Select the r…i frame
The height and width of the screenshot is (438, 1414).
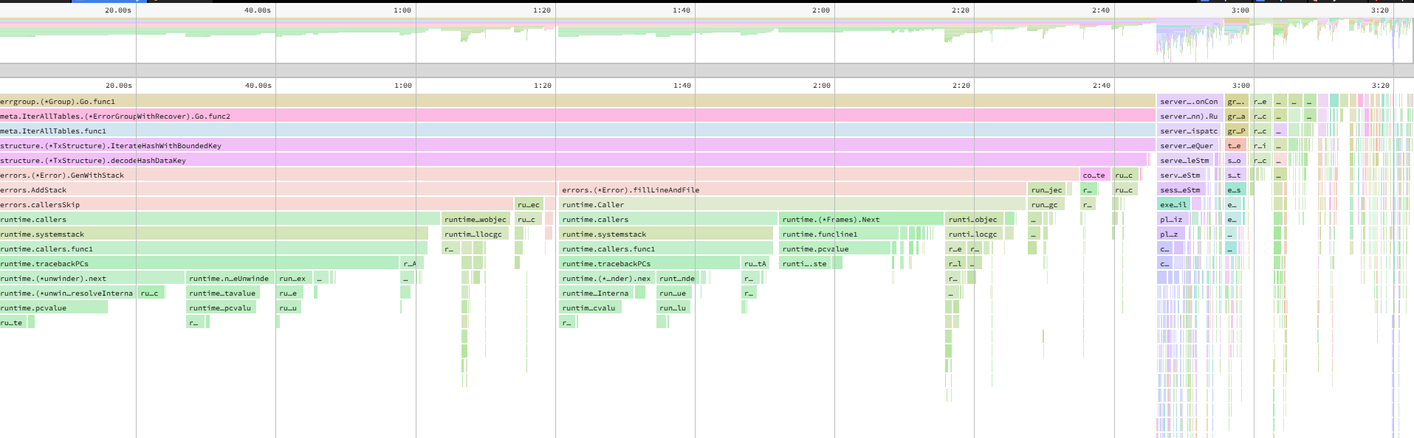pyautogui.click(x=1261, y=145)
